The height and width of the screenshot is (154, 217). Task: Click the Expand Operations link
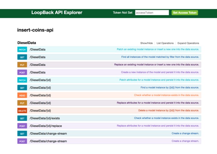[x=188, y=43]
